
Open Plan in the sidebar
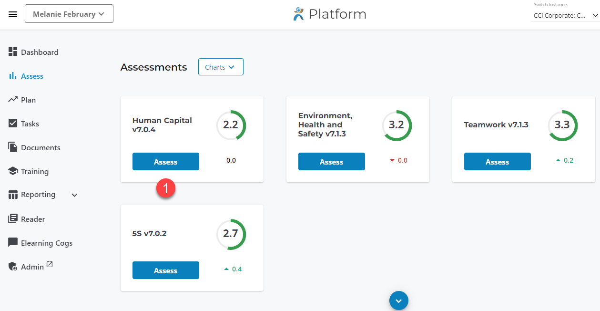[28, 100]
